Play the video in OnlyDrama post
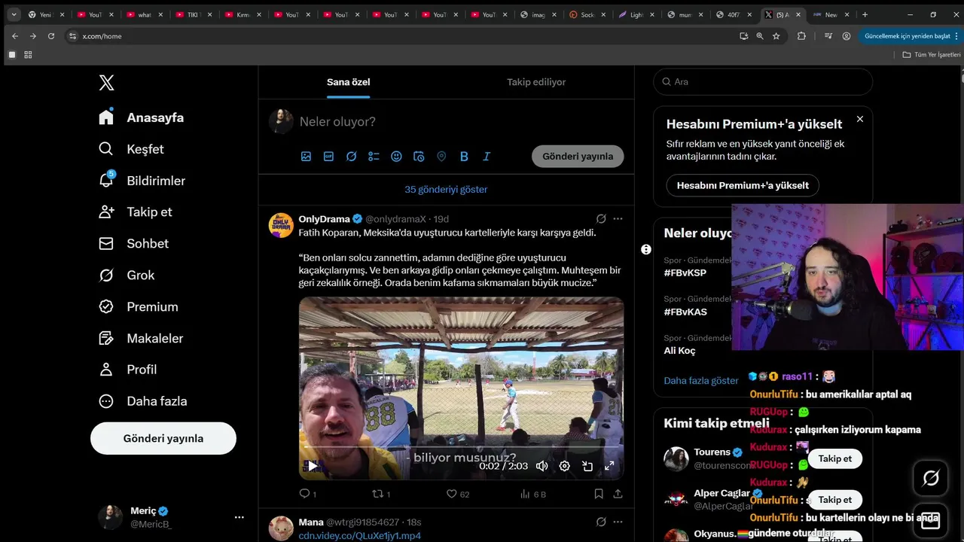 tap(311, 466)
